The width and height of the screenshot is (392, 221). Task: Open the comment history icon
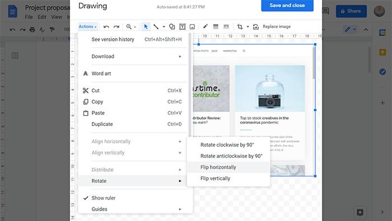325,11
